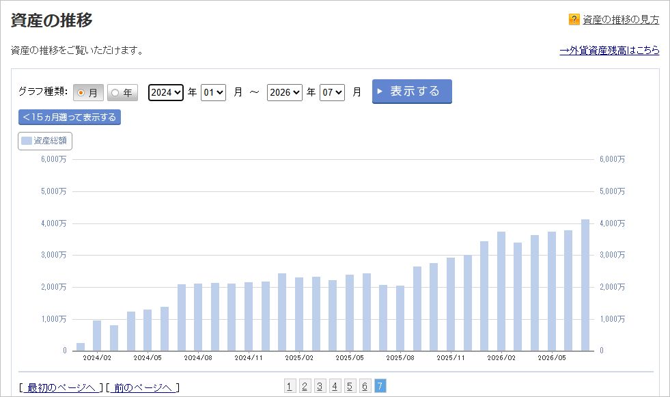This screenshot has width=670, height=397.
Task: Click the 資産の推移 page heading
Action: (51, 20)
